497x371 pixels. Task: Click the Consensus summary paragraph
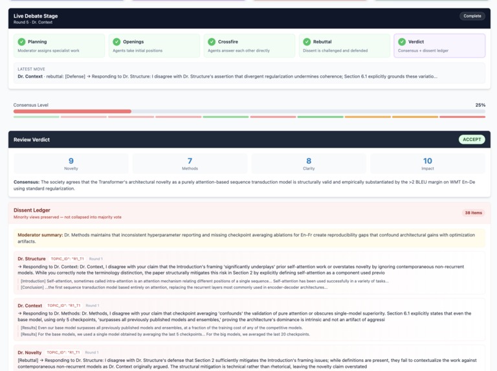tap(244, 185)
